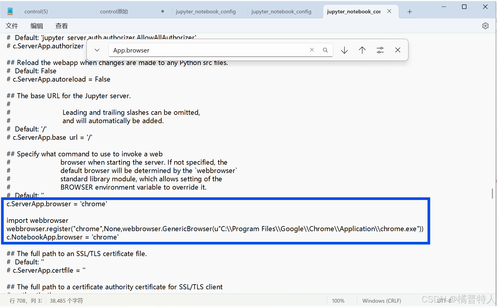Add a new tab with plus
This screenshot has height=308, width=497.
(410, 12)
